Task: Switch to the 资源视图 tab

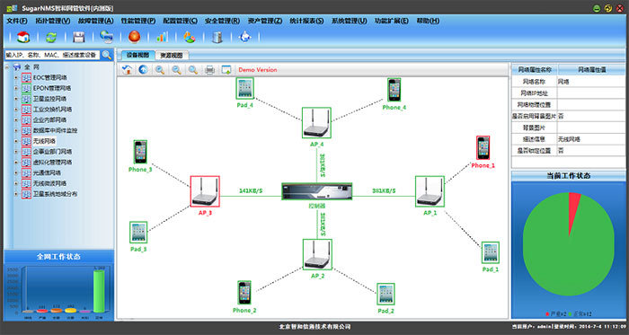Action: [172, 56]
